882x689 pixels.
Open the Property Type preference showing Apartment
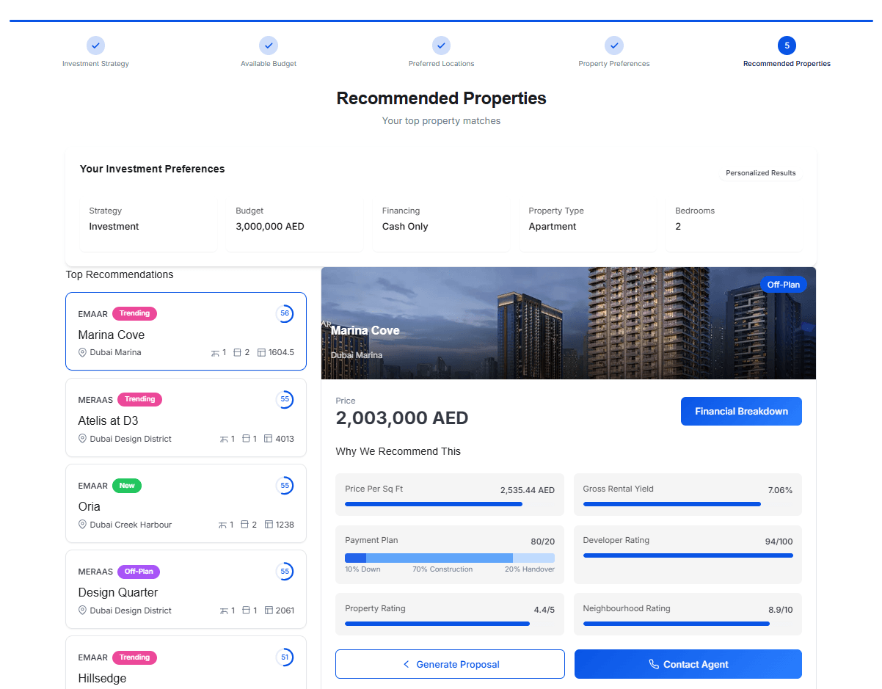[x=587, y=219]
